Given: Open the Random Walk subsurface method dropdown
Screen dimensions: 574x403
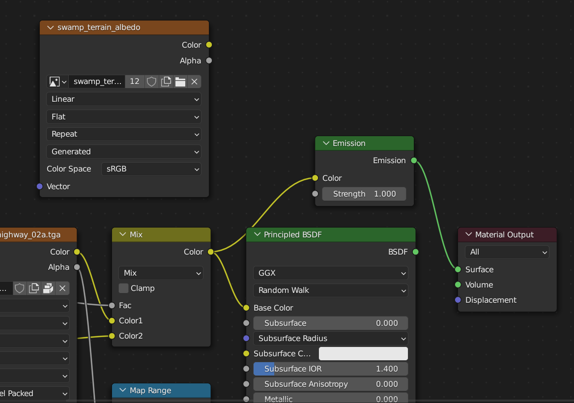Looking at the screenshot, I should point(331,290).
